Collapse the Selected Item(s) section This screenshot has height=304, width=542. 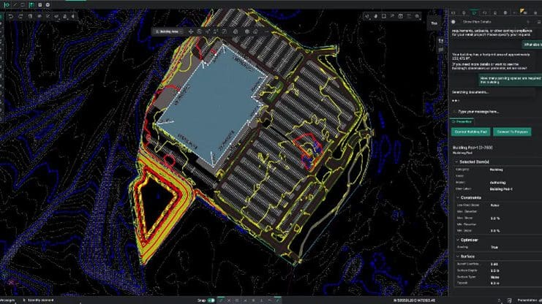click(x=457, y=161)
